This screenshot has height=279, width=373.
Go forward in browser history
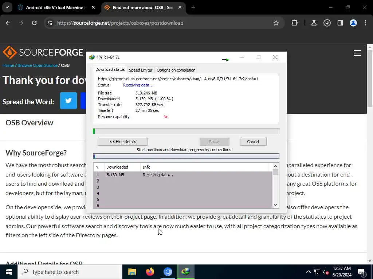point(21,23)
